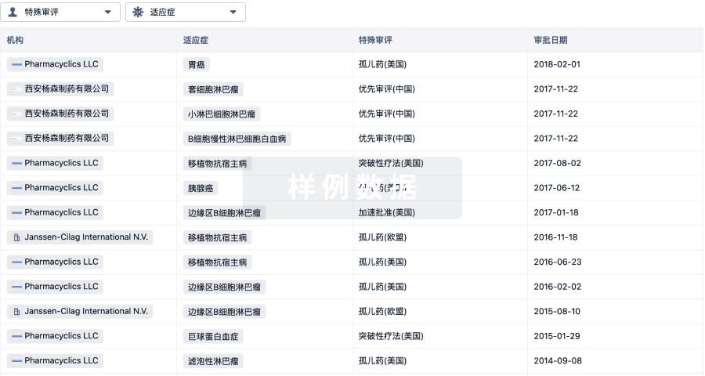Screen dimensions: 705x376
Task: Click the 小淋巴细胞淋巴瘤 indication tag
Action: [x=221, y=114]
